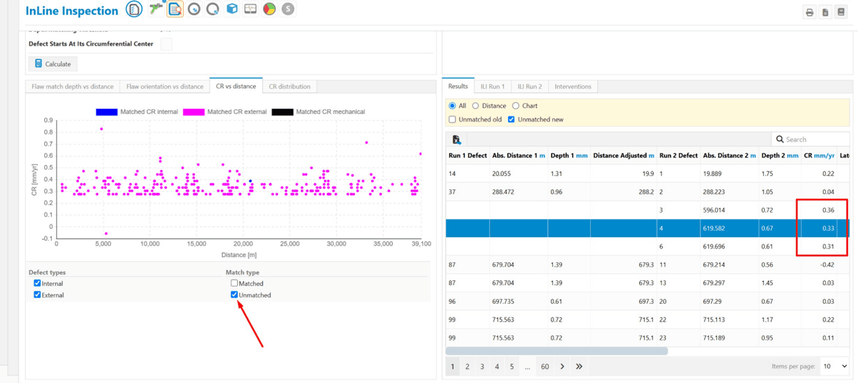The width and height of the screenshot is (858, 383).
Task: Select the CR vs distance tab
Action: [x=236, y=86]
